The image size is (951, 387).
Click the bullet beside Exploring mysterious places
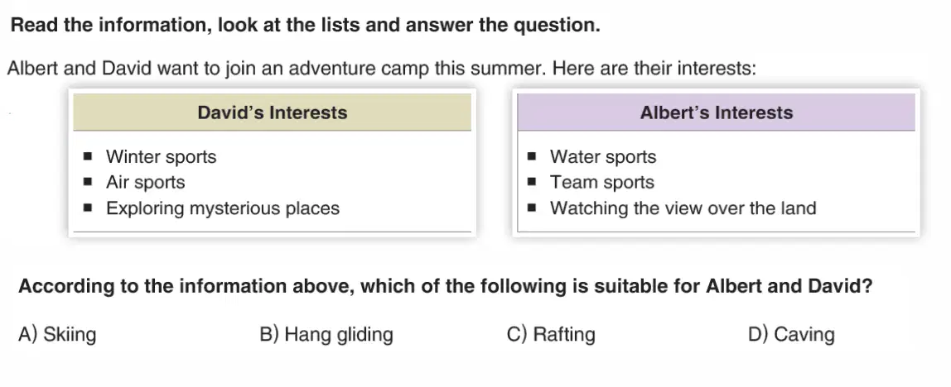click(88, 208)
